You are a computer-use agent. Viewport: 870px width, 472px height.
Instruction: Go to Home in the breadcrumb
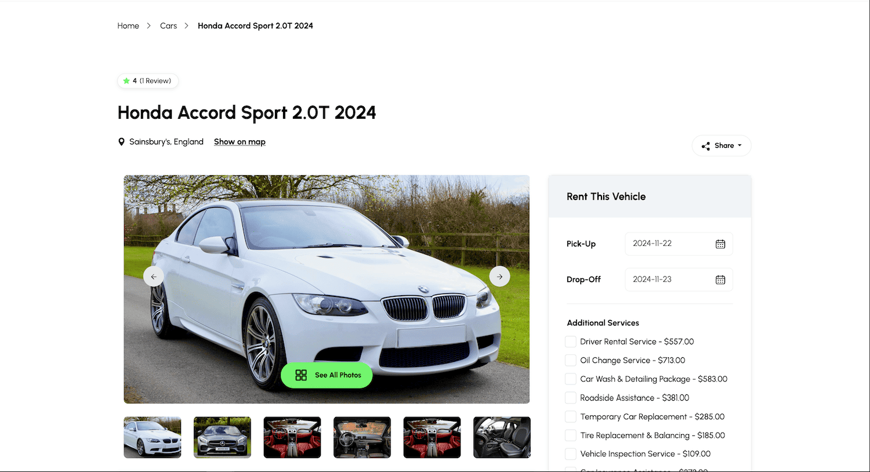point(128,26)
